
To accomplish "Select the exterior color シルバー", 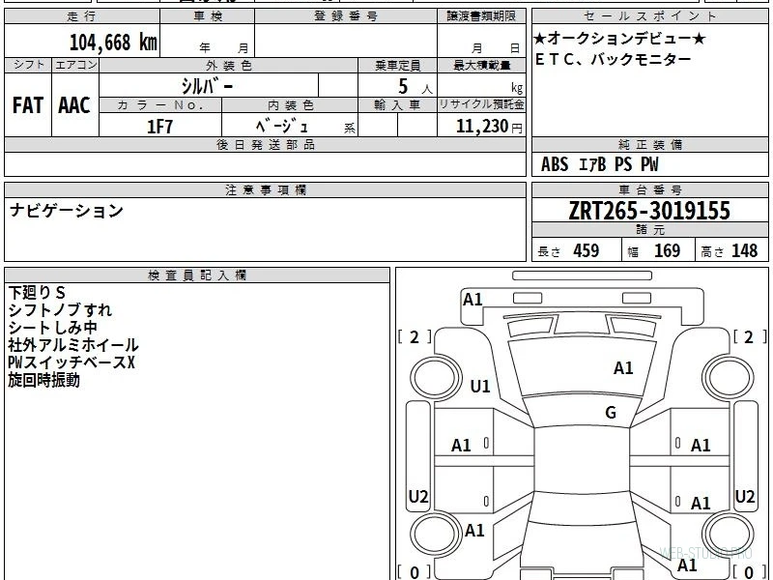I will pos(207,86).
